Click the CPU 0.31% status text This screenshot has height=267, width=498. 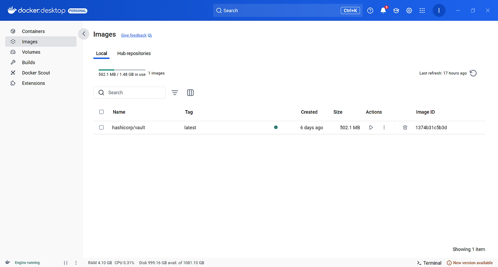[x=124, y=263]
